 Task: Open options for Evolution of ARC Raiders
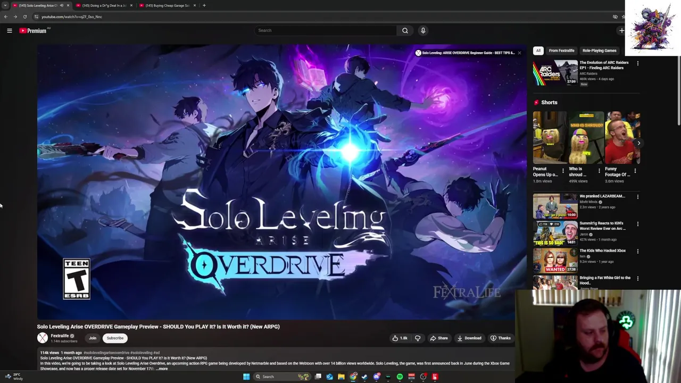[x=638, y=63]
